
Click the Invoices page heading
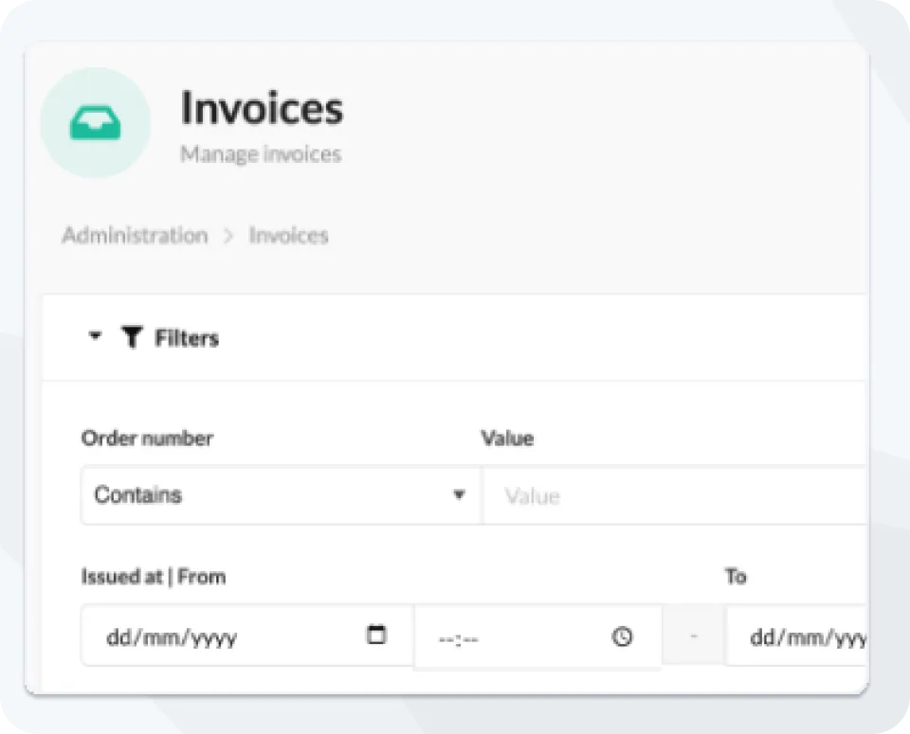pos(262,108)
